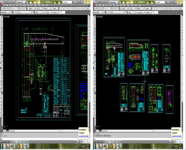Open third menu (View) in left window menu bar
This screenshot has width=186, height=150.
11,5
